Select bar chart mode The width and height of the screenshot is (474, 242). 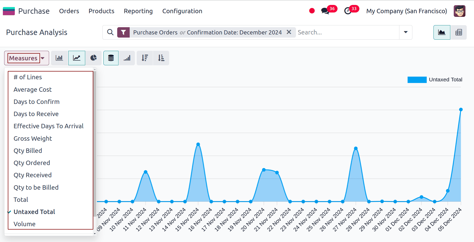pyautogui.click(x=59, y=58)
